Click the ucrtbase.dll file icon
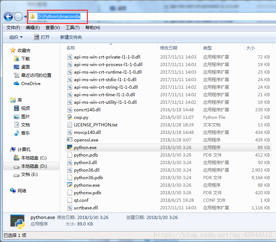Image resolution: width=276 pixels, height=242 pixels. (x=70, y=208)
